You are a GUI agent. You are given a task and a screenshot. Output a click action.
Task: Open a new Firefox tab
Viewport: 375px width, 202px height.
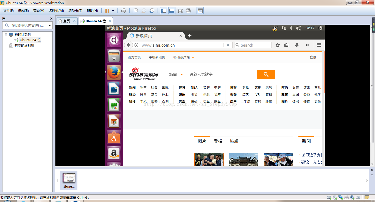click(189, 36)
